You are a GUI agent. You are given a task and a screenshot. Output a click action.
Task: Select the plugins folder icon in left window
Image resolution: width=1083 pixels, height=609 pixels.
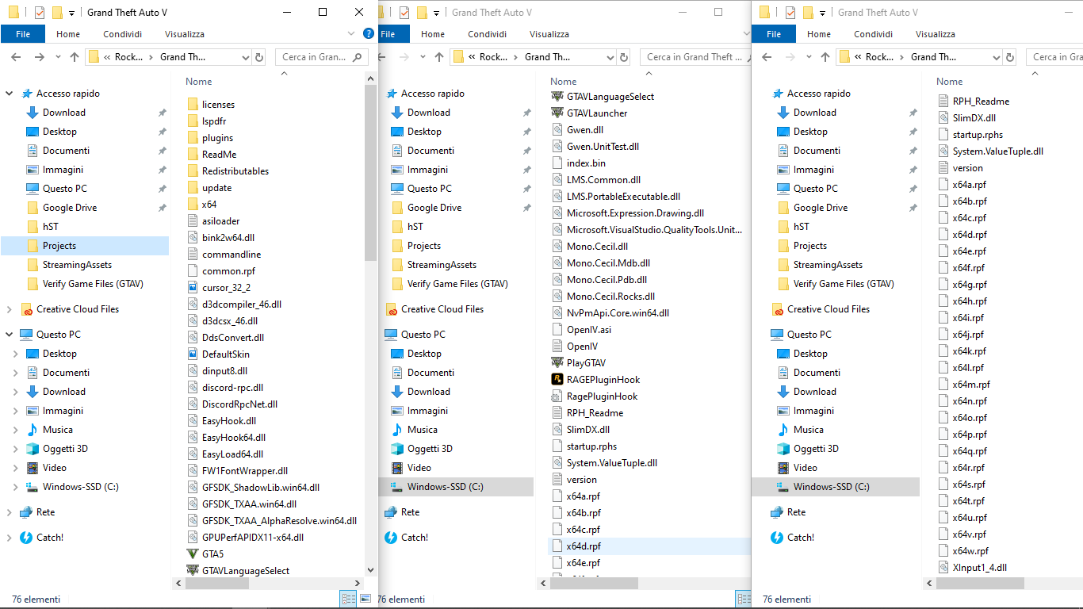(x=193, y=137)
